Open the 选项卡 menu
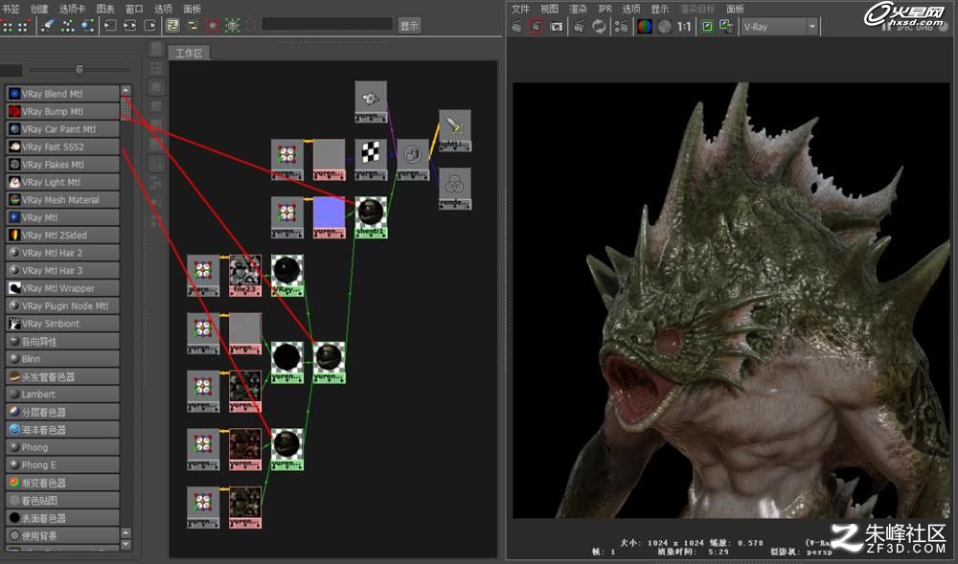The width and height of the screenshot is (958, 564). point(72,9)
